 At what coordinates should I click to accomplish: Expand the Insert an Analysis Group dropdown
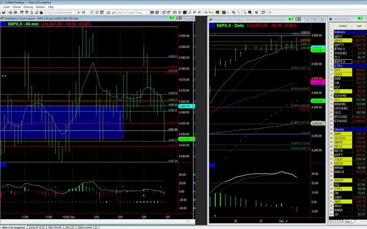point(147,13)
